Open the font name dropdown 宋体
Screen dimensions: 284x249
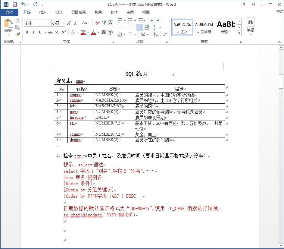click(x=49, y=23)
